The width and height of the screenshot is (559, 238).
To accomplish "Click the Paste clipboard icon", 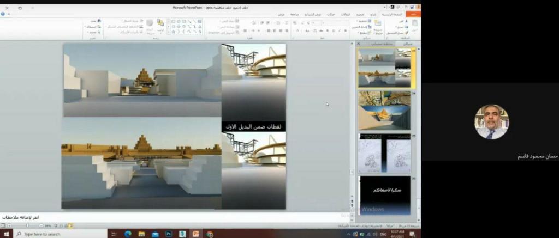I will point(414,26).
